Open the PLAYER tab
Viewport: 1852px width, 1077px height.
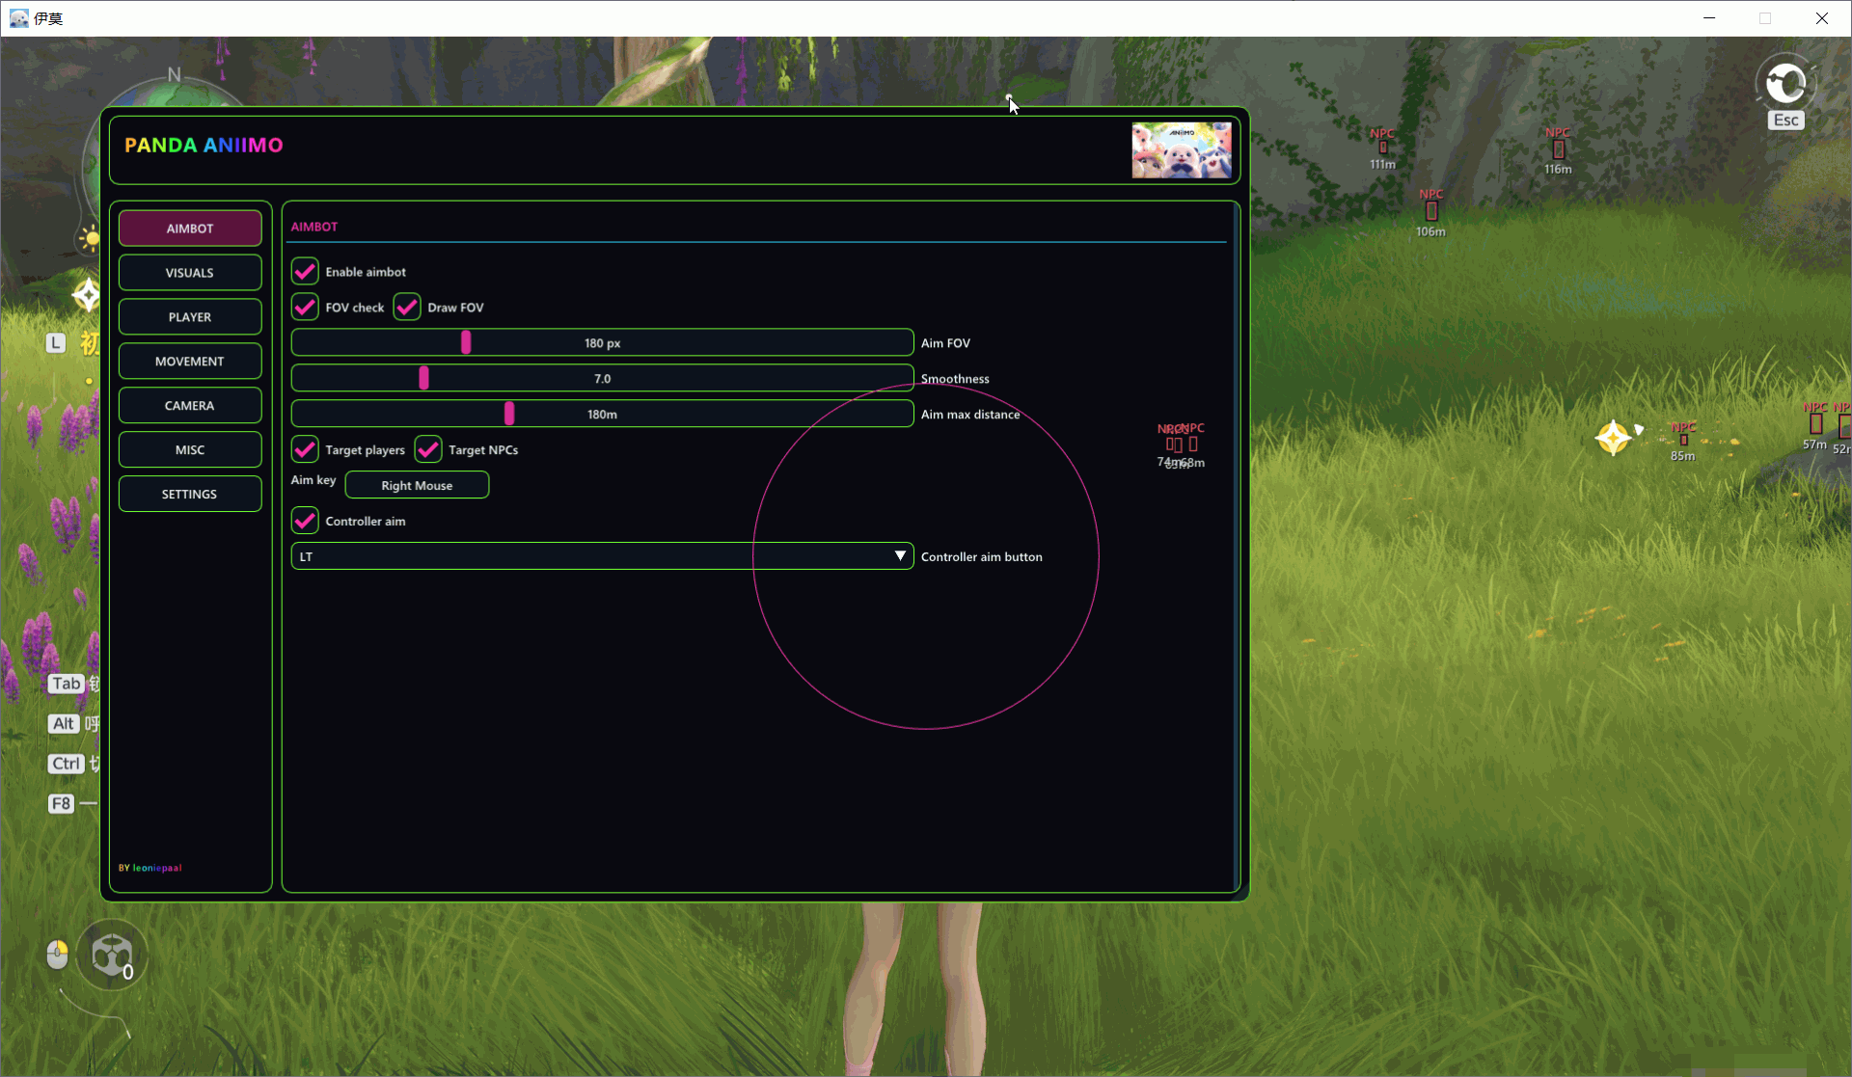coord(190,317)
